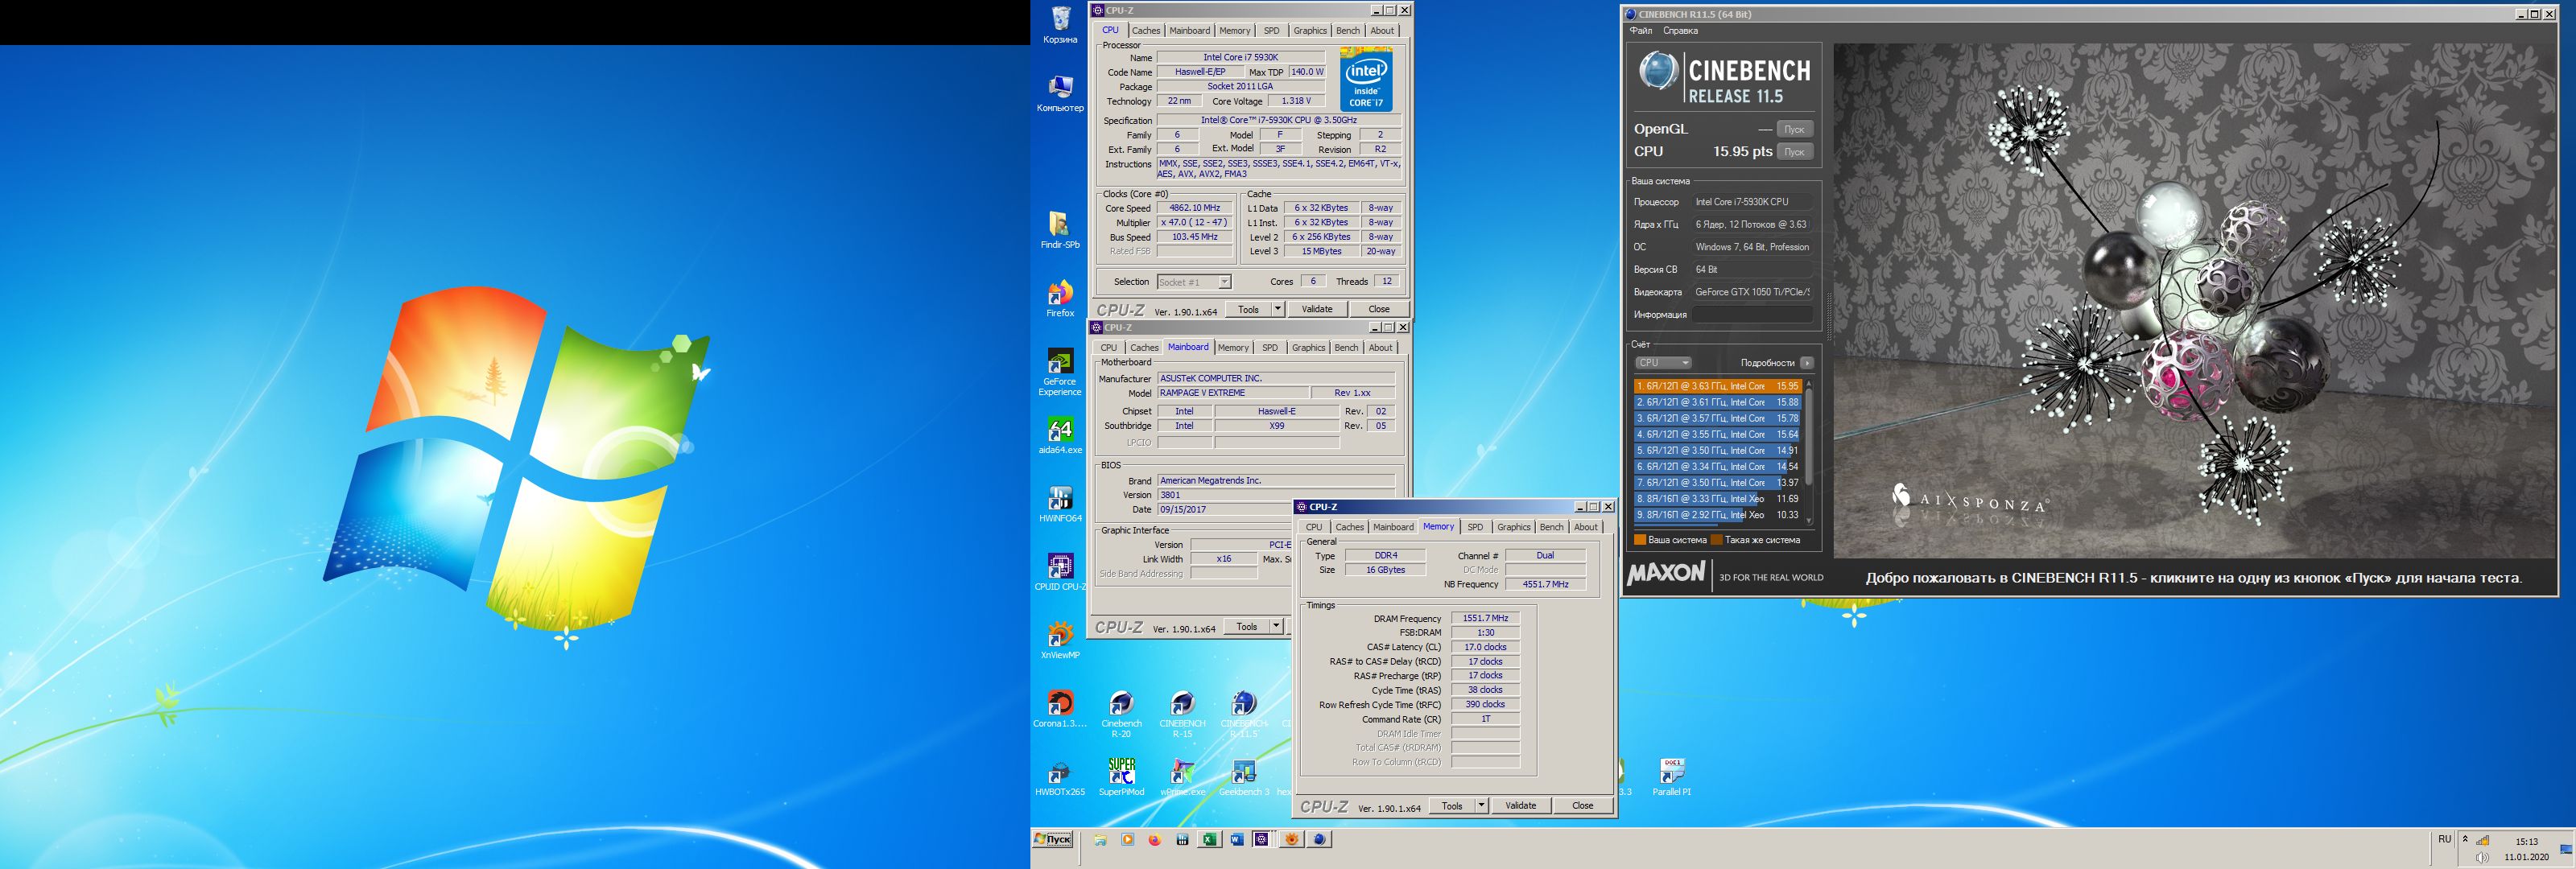The width and height of the screenshot is (2576, 869).
Task: Open Файл menu in Cinebench
Action: [x=1641, y=31]
